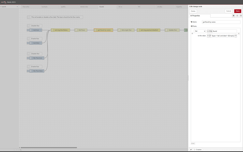
Task: Select the test:true inject node
Action: (x=36, y=30)
